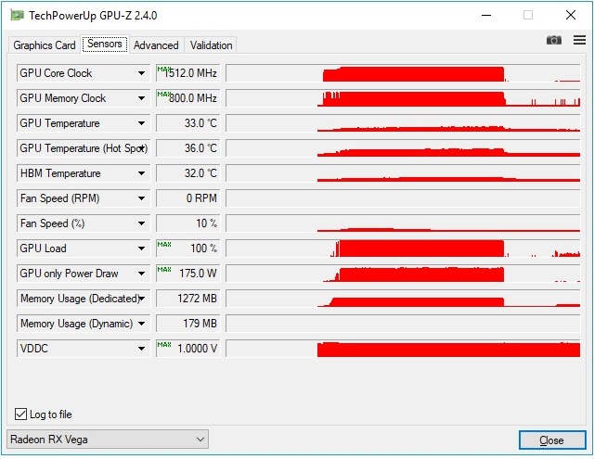
Task: Close GPU-Z with the title bar X
Action: pyautogui.click(x=571, y=15)
